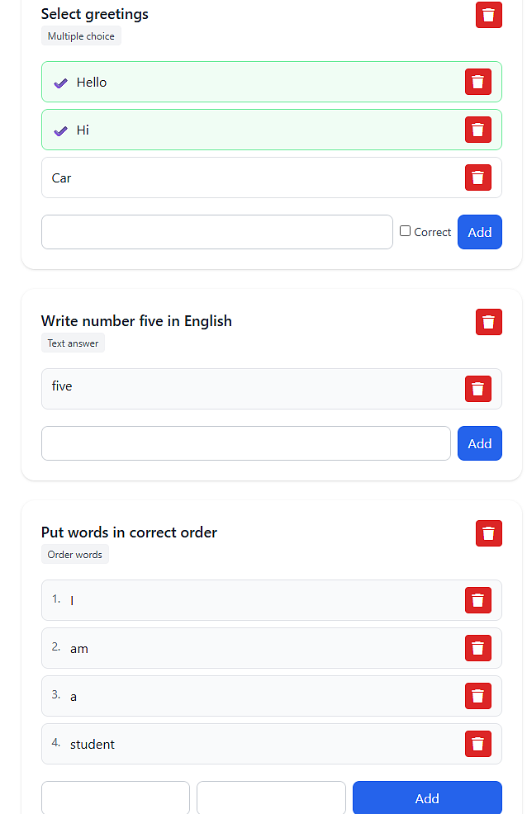
Task: Remove the 'five' text answer
Action: 477,389
